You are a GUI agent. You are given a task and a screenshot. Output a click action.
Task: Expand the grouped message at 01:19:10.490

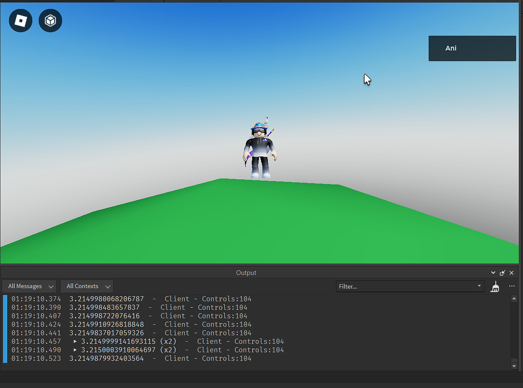click(x=75, y=350)
